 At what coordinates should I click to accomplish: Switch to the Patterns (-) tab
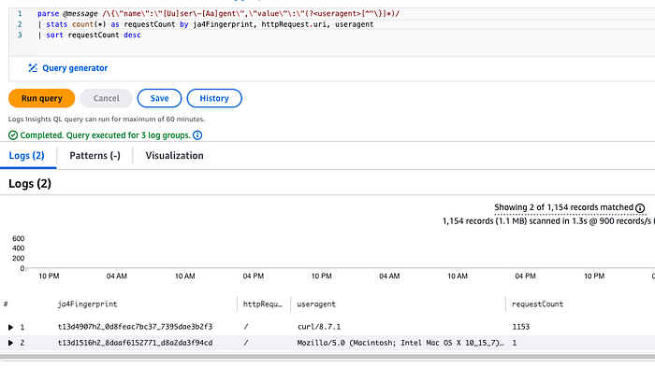pos(95,156)
